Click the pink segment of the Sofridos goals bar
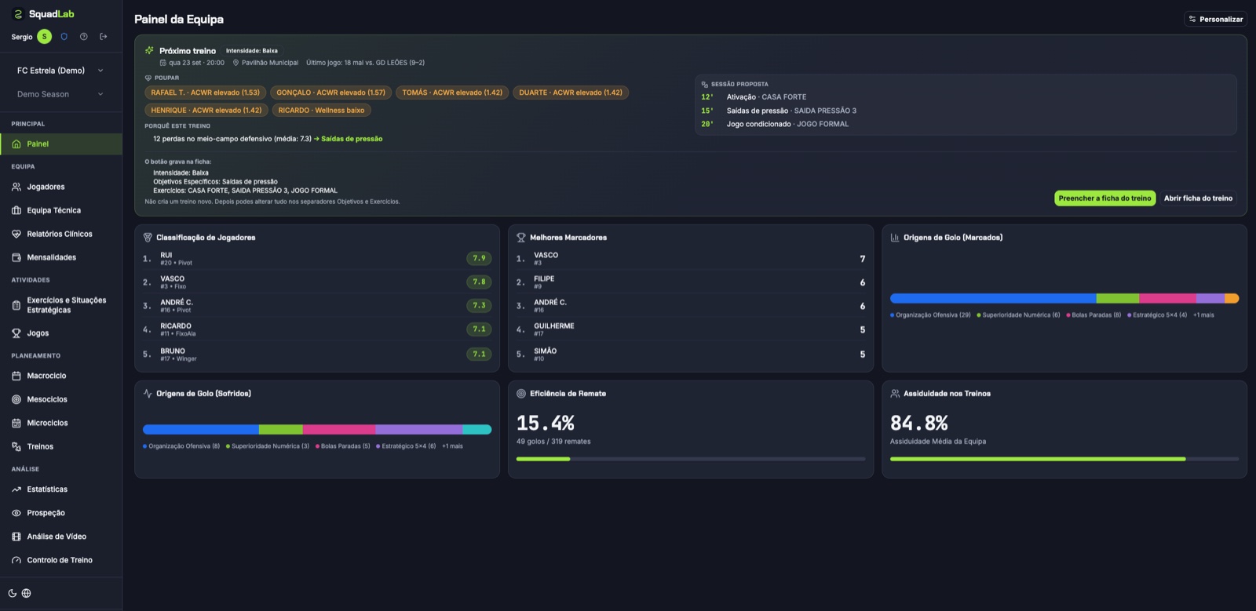The height and width of the screenshot is (611, 1256). [339, 429]
